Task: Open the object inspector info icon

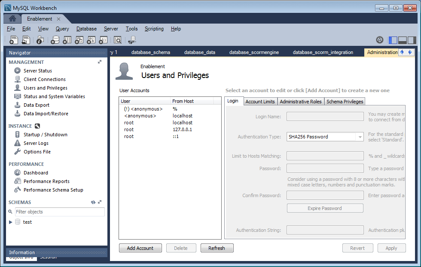Action: (40, 40)
